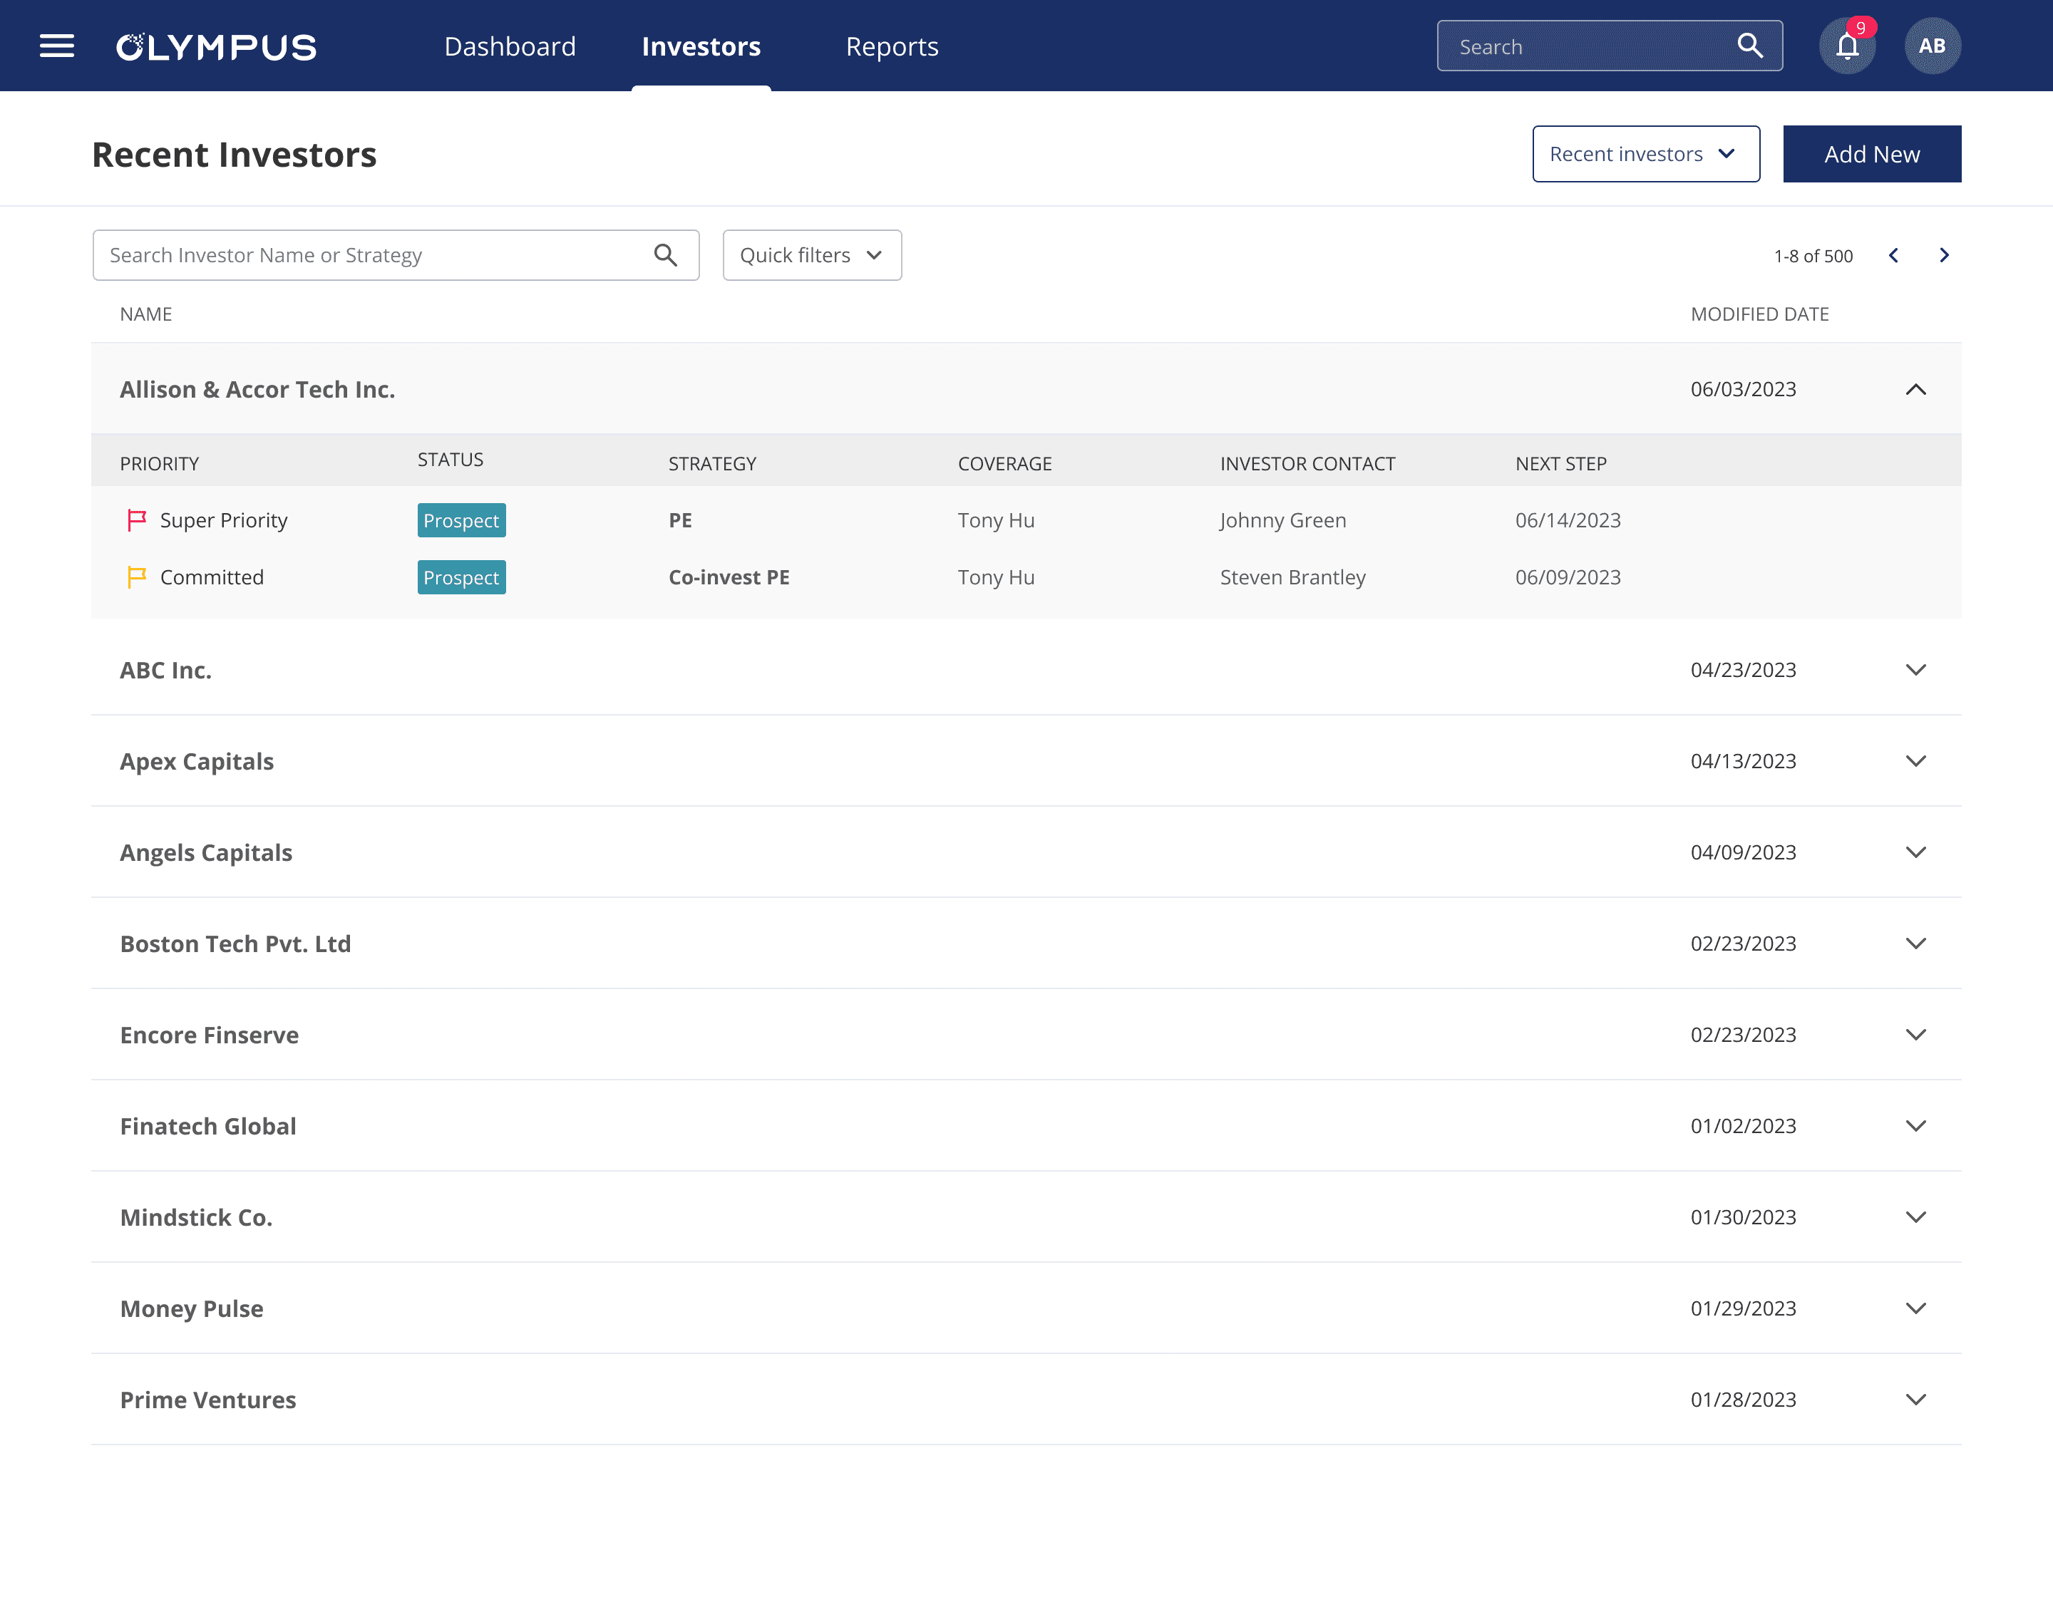Click the Olympus logo
This screenshot has height=1612, width=2053.
(x=216, y=46)
